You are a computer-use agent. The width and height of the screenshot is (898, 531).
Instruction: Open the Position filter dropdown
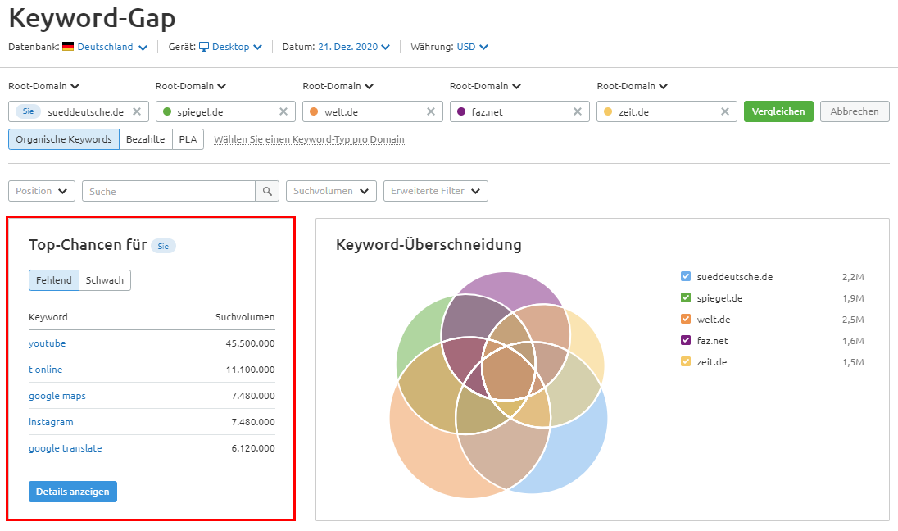click(x=42, y=191)
